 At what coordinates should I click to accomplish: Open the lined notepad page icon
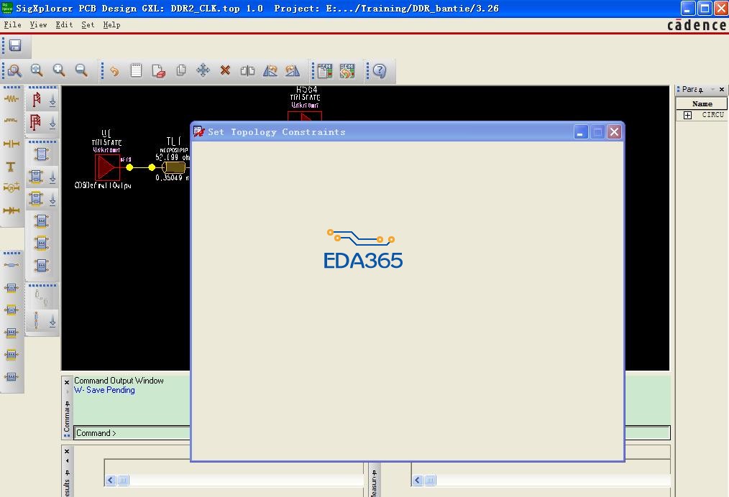(x=136, y=70)
